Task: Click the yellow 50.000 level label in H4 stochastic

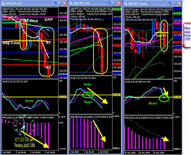Action: [x=116, y=95]
